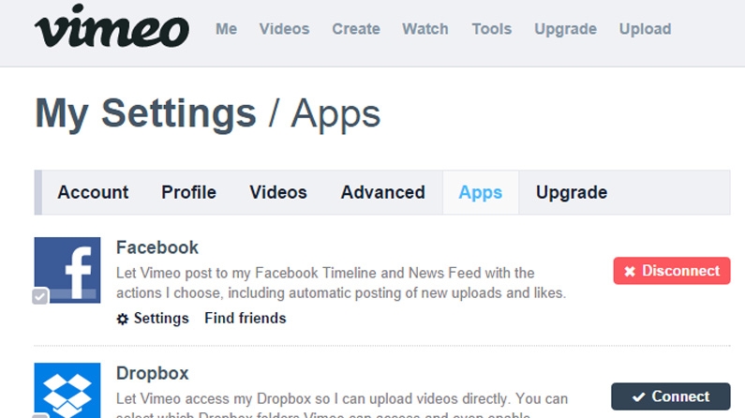The width and height of the screenshot is (745, 418).
Task: Open the Me menu in top navigation
Action: 226,29
